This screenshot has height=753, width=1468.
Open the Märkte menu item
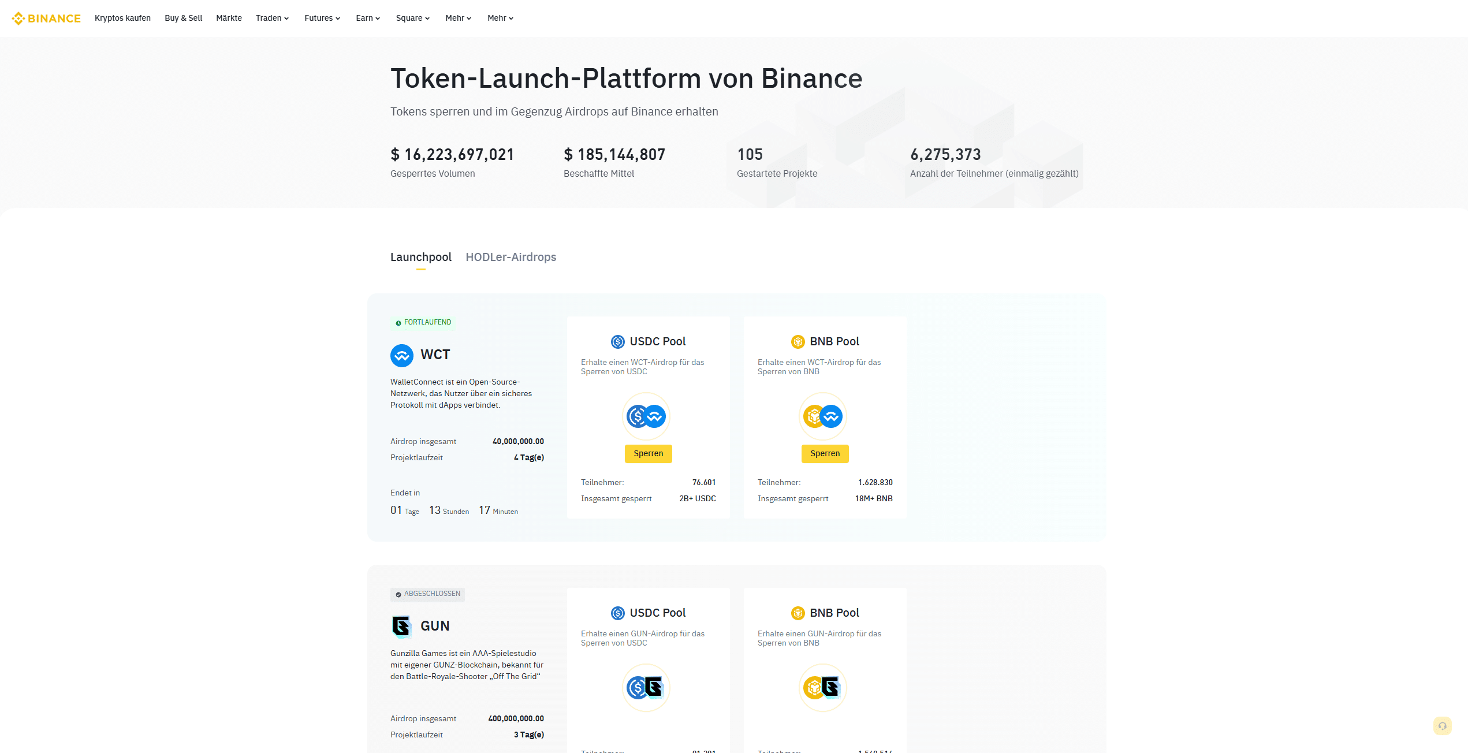229,18
